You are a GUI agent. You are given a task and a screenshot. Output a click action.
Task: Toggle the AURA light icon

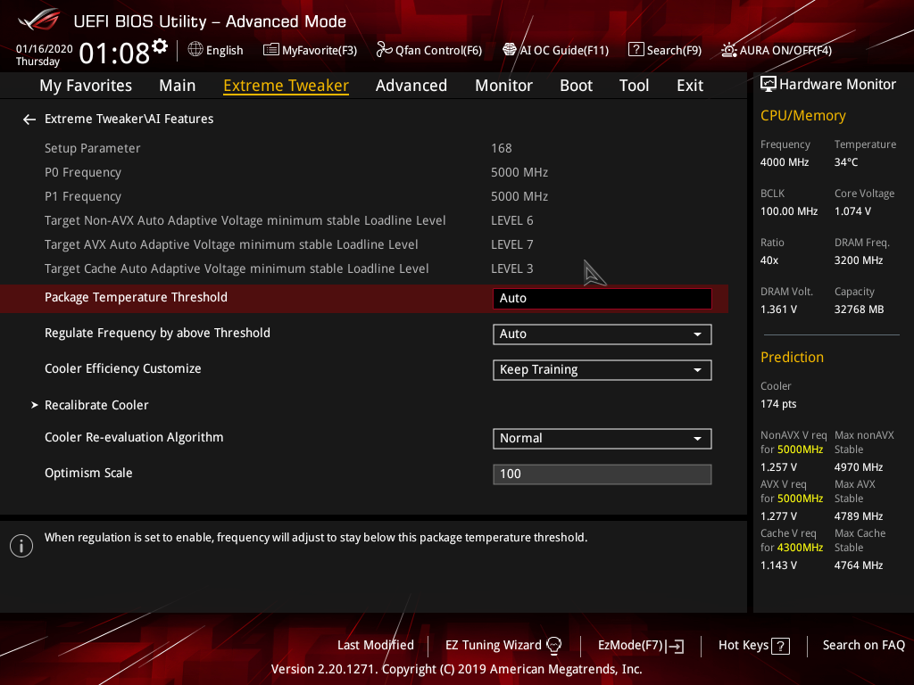coord(728,50)
